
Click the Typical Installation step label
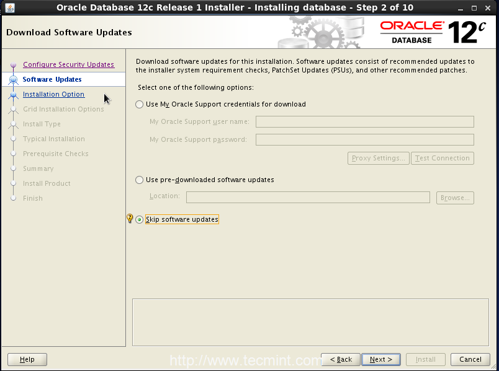(54, 139)
